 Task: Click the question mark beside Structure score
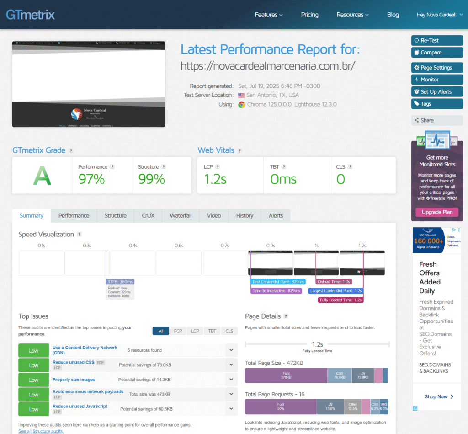(x=164, y=167)
